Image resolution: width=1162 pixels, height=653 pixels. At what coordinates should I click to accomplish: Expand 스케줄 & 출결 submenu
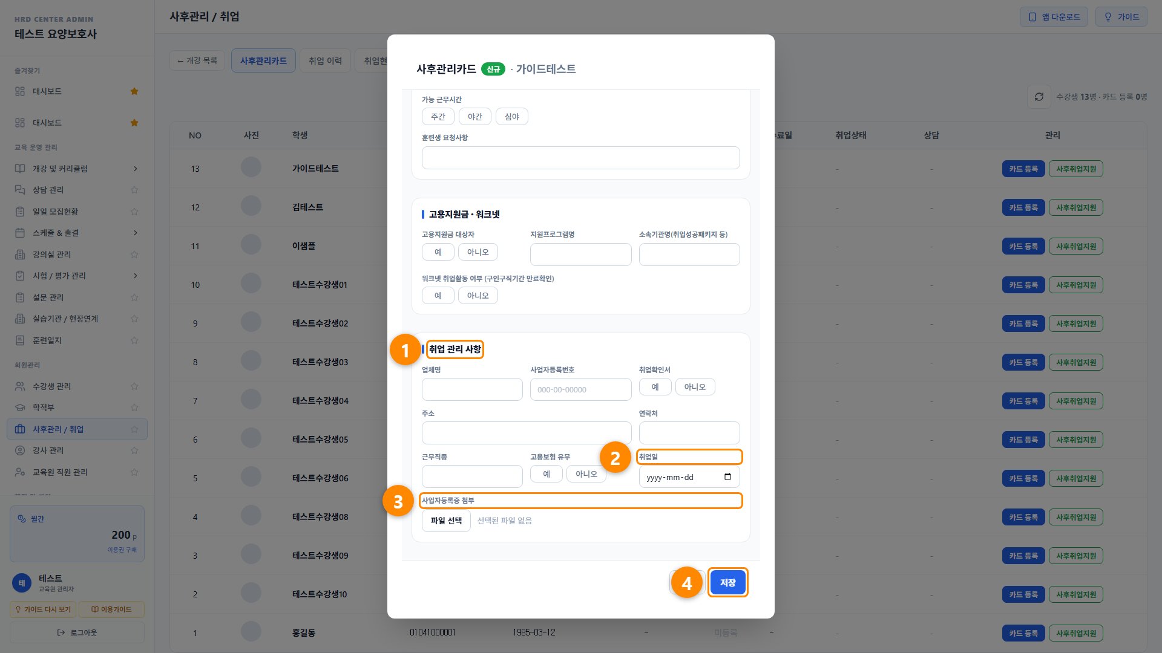tap(136, 233)
